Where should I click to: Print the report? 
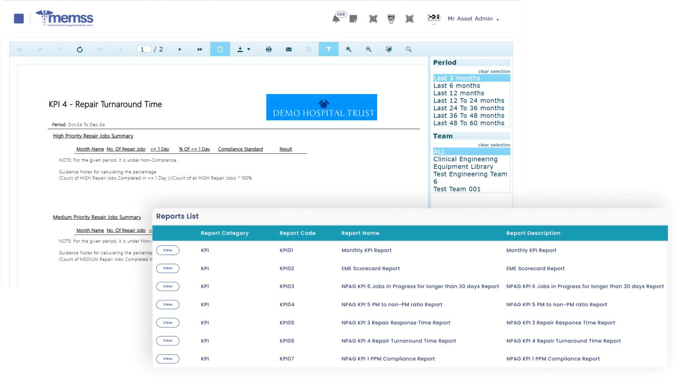tap(269, 49)
